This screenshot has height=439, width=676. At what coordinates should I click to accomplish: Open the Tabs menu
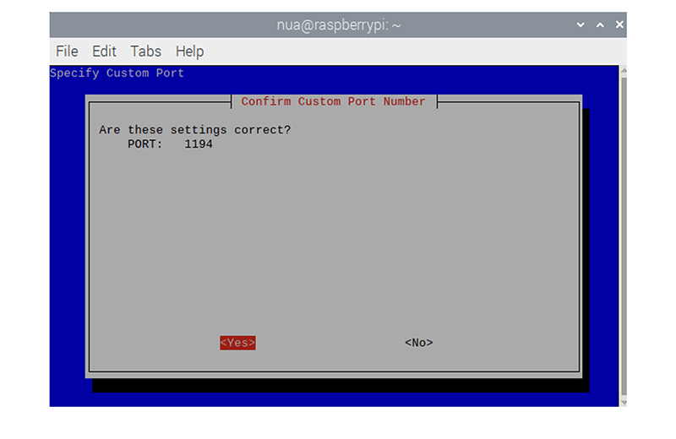[145, 51]
